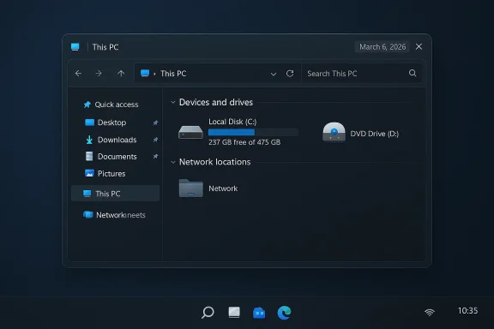The width and height of the screenshot is (494, 329).
Task: Collapse the Network locations group
Action: click(x=172, y=162)
